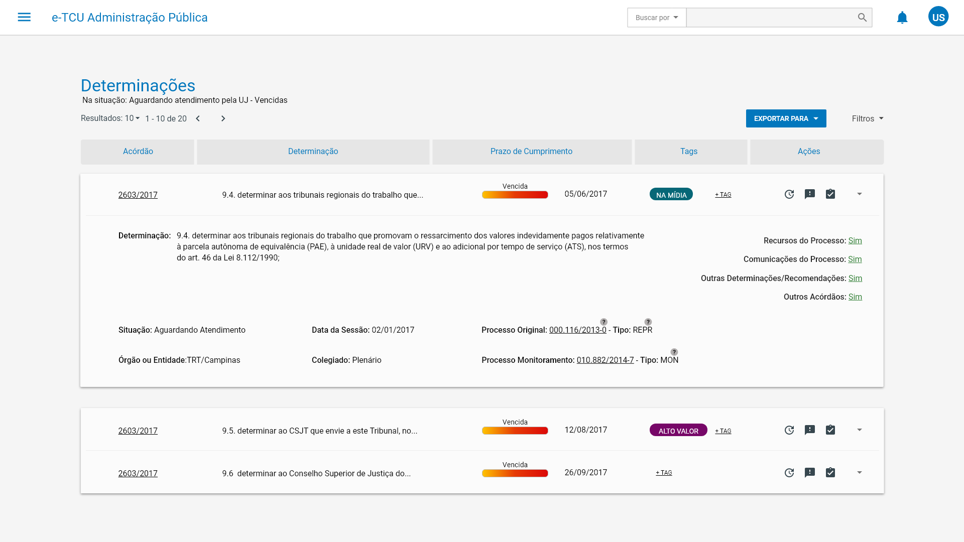Sort by the Prazo de Cumprimento column
The image size is (964, 542).
pyautogui.click(x=531, y=152)
